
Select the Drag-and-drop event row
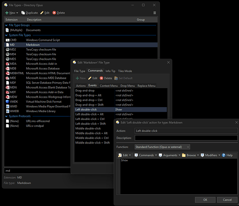click(x=121, y=91)
